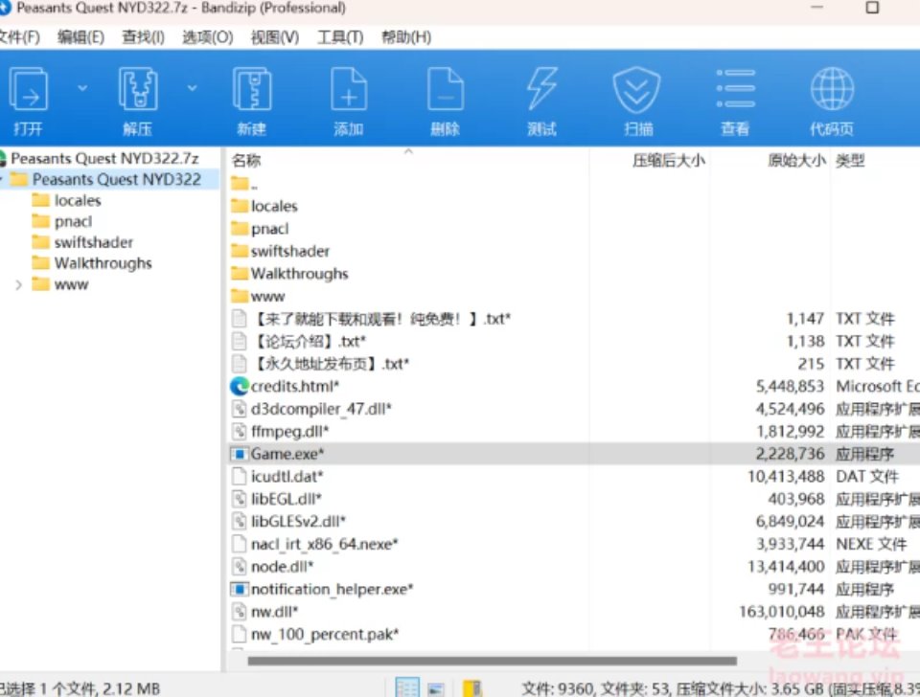Select Walkthroughs folder in left tree
920x697 pixels.
[x=103, y=263]
